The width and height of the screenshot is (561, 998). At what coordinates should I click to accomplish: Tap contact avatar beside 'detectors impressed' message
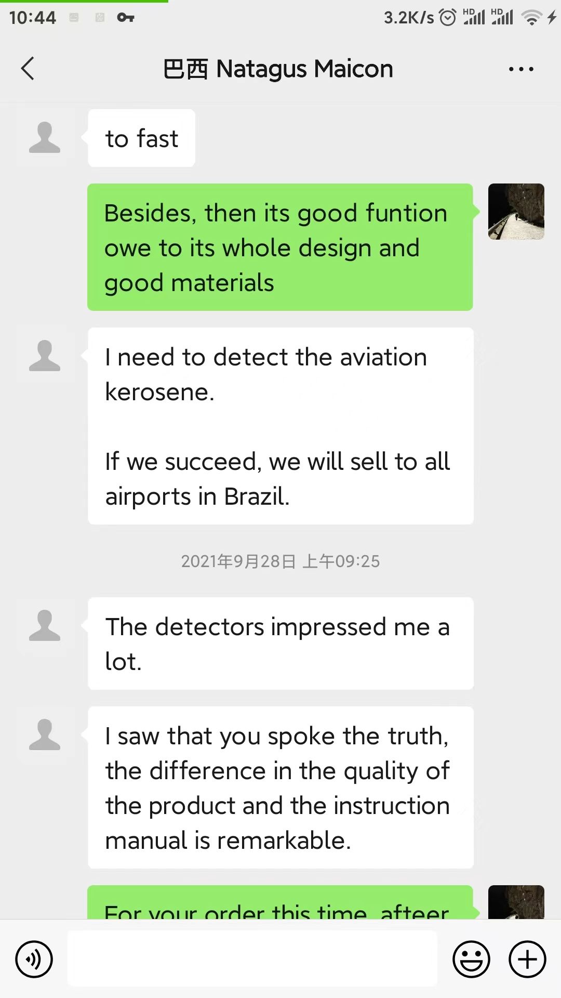45,625
